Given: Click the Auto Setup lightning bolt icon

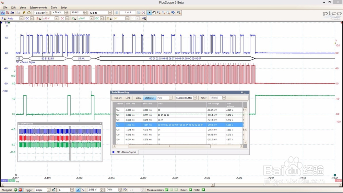Looking at the screenshot, I should pyautogui.click(x=24, y=13).
